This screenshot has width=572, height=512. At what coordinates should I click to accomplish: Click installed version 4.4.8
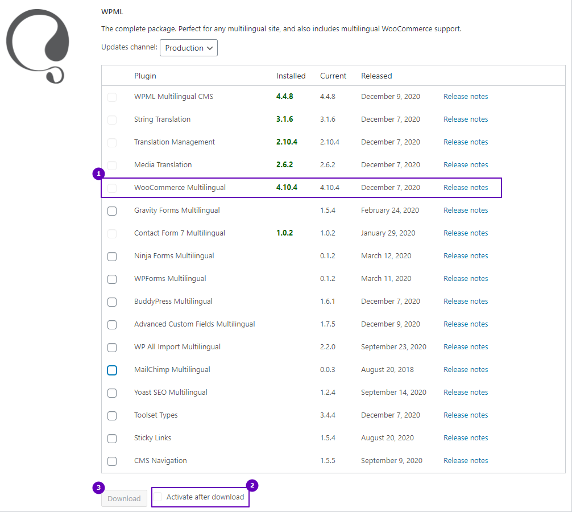coord(284,96)
